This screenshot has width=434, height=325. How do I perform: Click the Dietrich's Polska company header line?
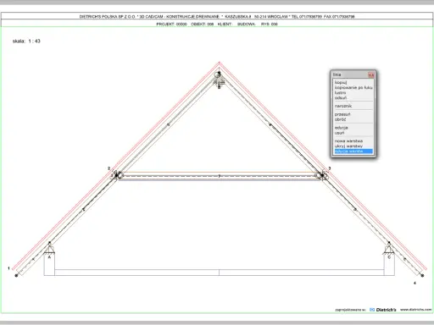(x=217, y=17)
